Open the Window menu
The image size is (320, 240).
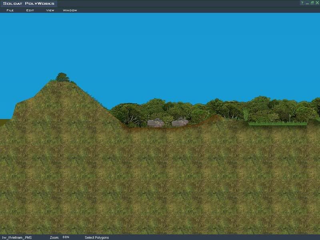click(70, 10)
